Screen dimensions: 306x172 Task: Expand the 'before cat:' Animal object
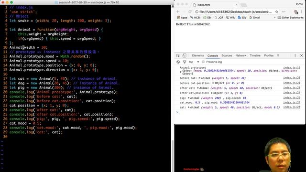[x=199, y=78]
